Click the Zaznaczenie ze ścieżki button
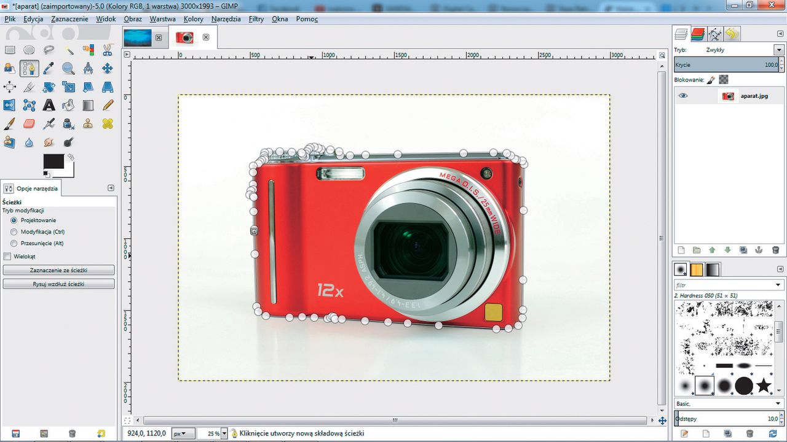Viewport: 787px width, 442px height. [58, 270]
